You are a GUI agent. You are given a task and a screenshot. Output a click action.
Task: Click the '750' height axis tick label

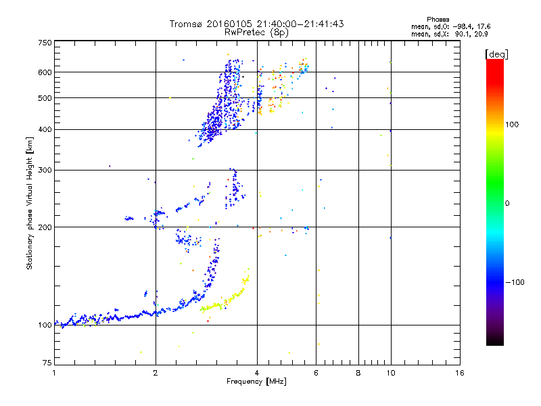click(45, 43)
